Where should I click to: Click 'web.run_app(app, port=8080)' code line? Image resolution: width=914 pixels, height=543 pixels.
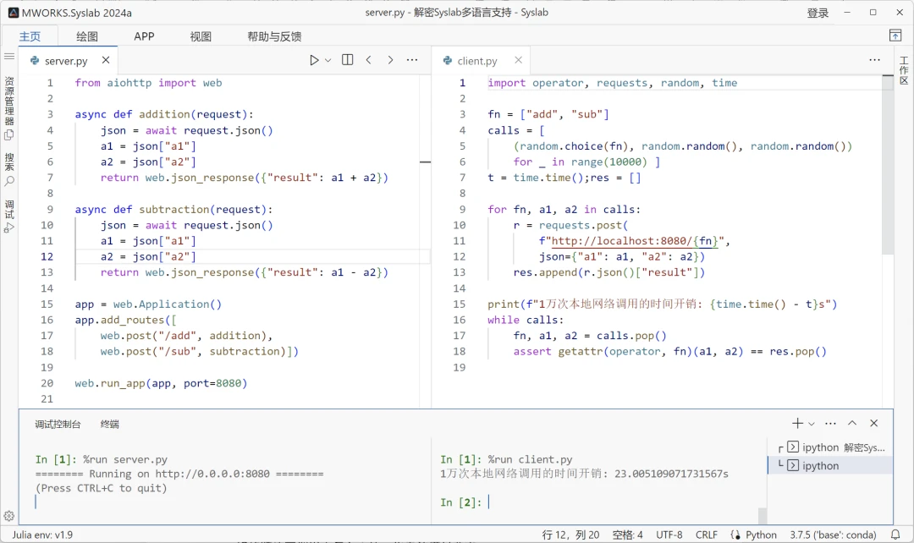point(161,383)
